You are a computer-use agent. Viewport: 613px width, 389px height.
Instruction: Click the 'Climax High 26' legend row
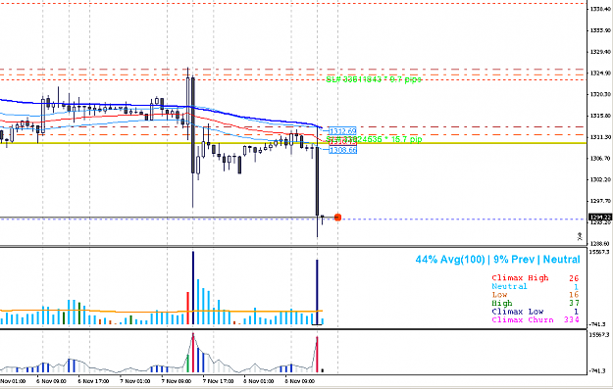(x=535, y=278)
